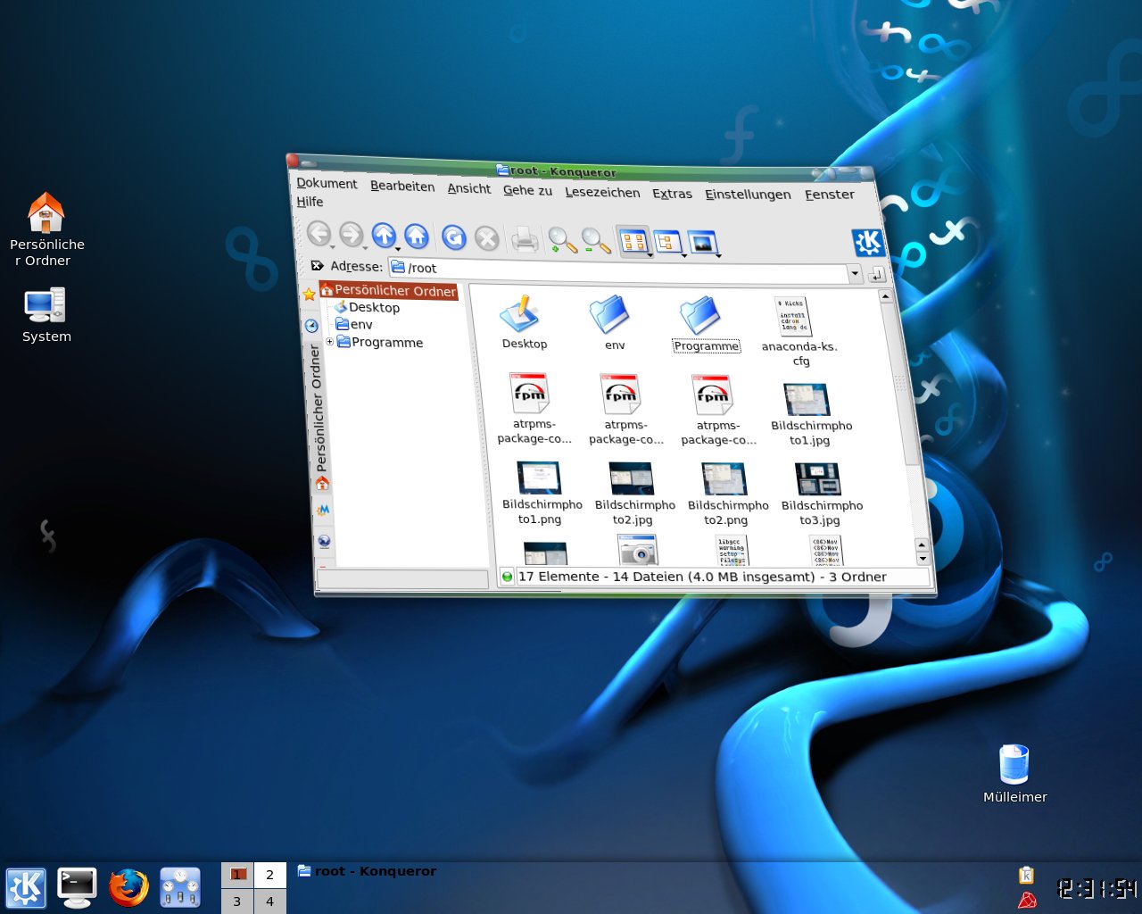Open the History clock sidebar tab
This screenshot has height=914, width=1142.
[311, 326]
